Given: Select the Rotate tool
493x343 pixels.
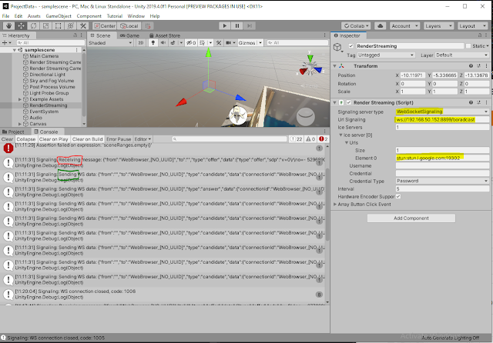Looking at the screenshot, I should coord(33,25).
